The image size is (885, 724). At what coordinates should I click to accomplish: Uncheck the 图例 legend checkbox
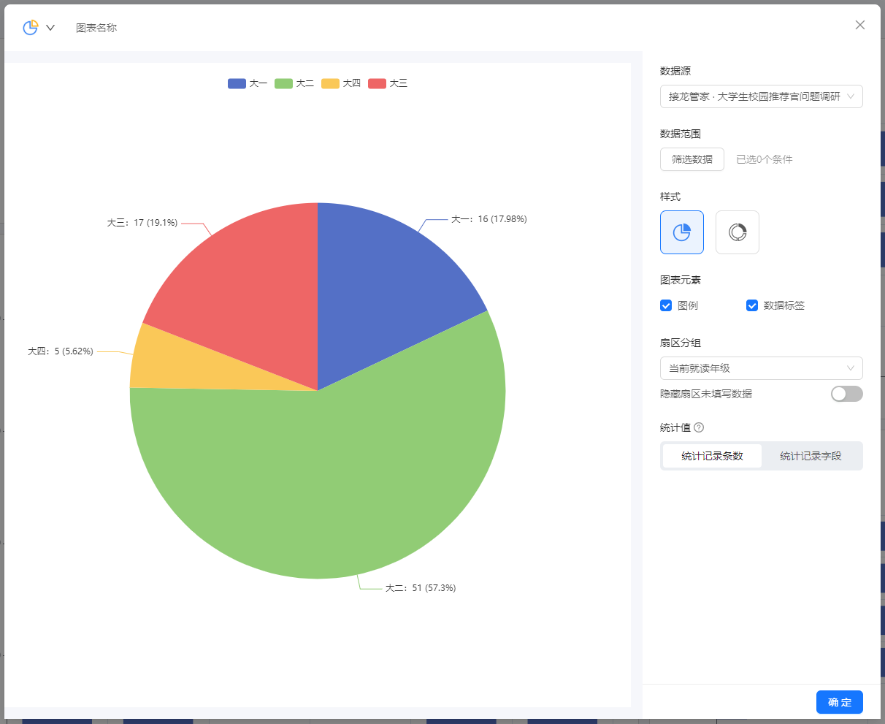click(666, 305)
